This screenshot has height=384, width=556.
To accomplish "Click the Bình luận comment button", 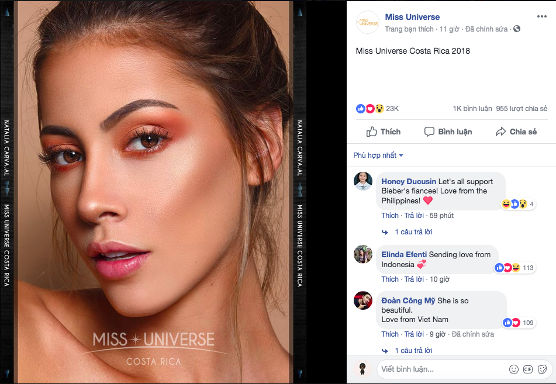I will [448, 132].
